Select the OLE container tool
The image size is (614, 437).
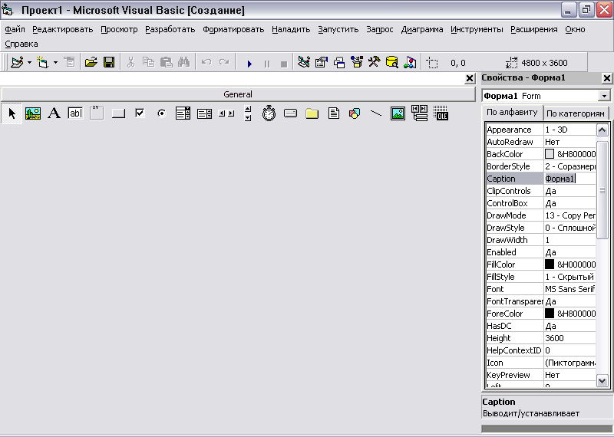441,113
